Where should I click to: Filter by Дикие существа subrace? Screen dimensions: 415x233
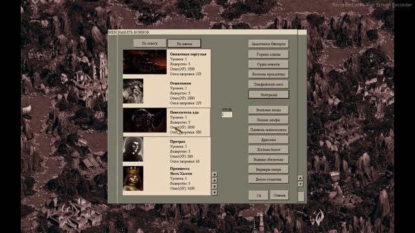pos(268,179)
